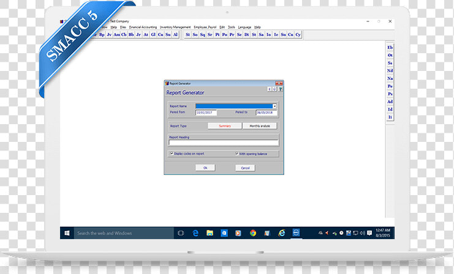Expand the Report Name dropdown
The height and width of the screenshot is (274, 454).
274,106
